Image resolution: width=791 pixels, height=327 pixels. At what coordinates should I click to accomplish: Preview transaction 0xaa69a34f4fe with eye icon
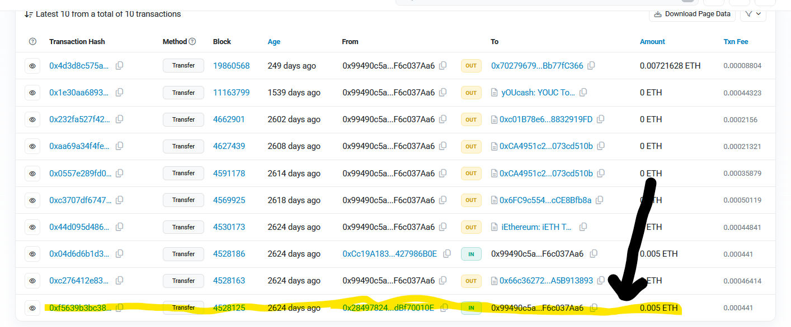click(32, 146)
